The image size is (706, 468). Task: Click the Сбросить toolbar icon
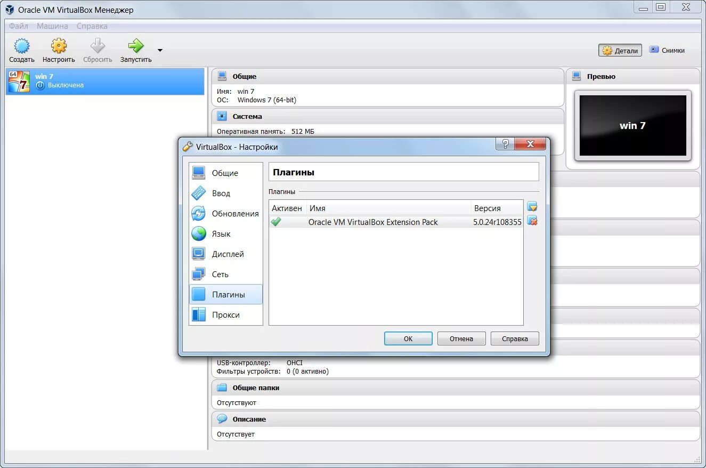click(98, 51)
